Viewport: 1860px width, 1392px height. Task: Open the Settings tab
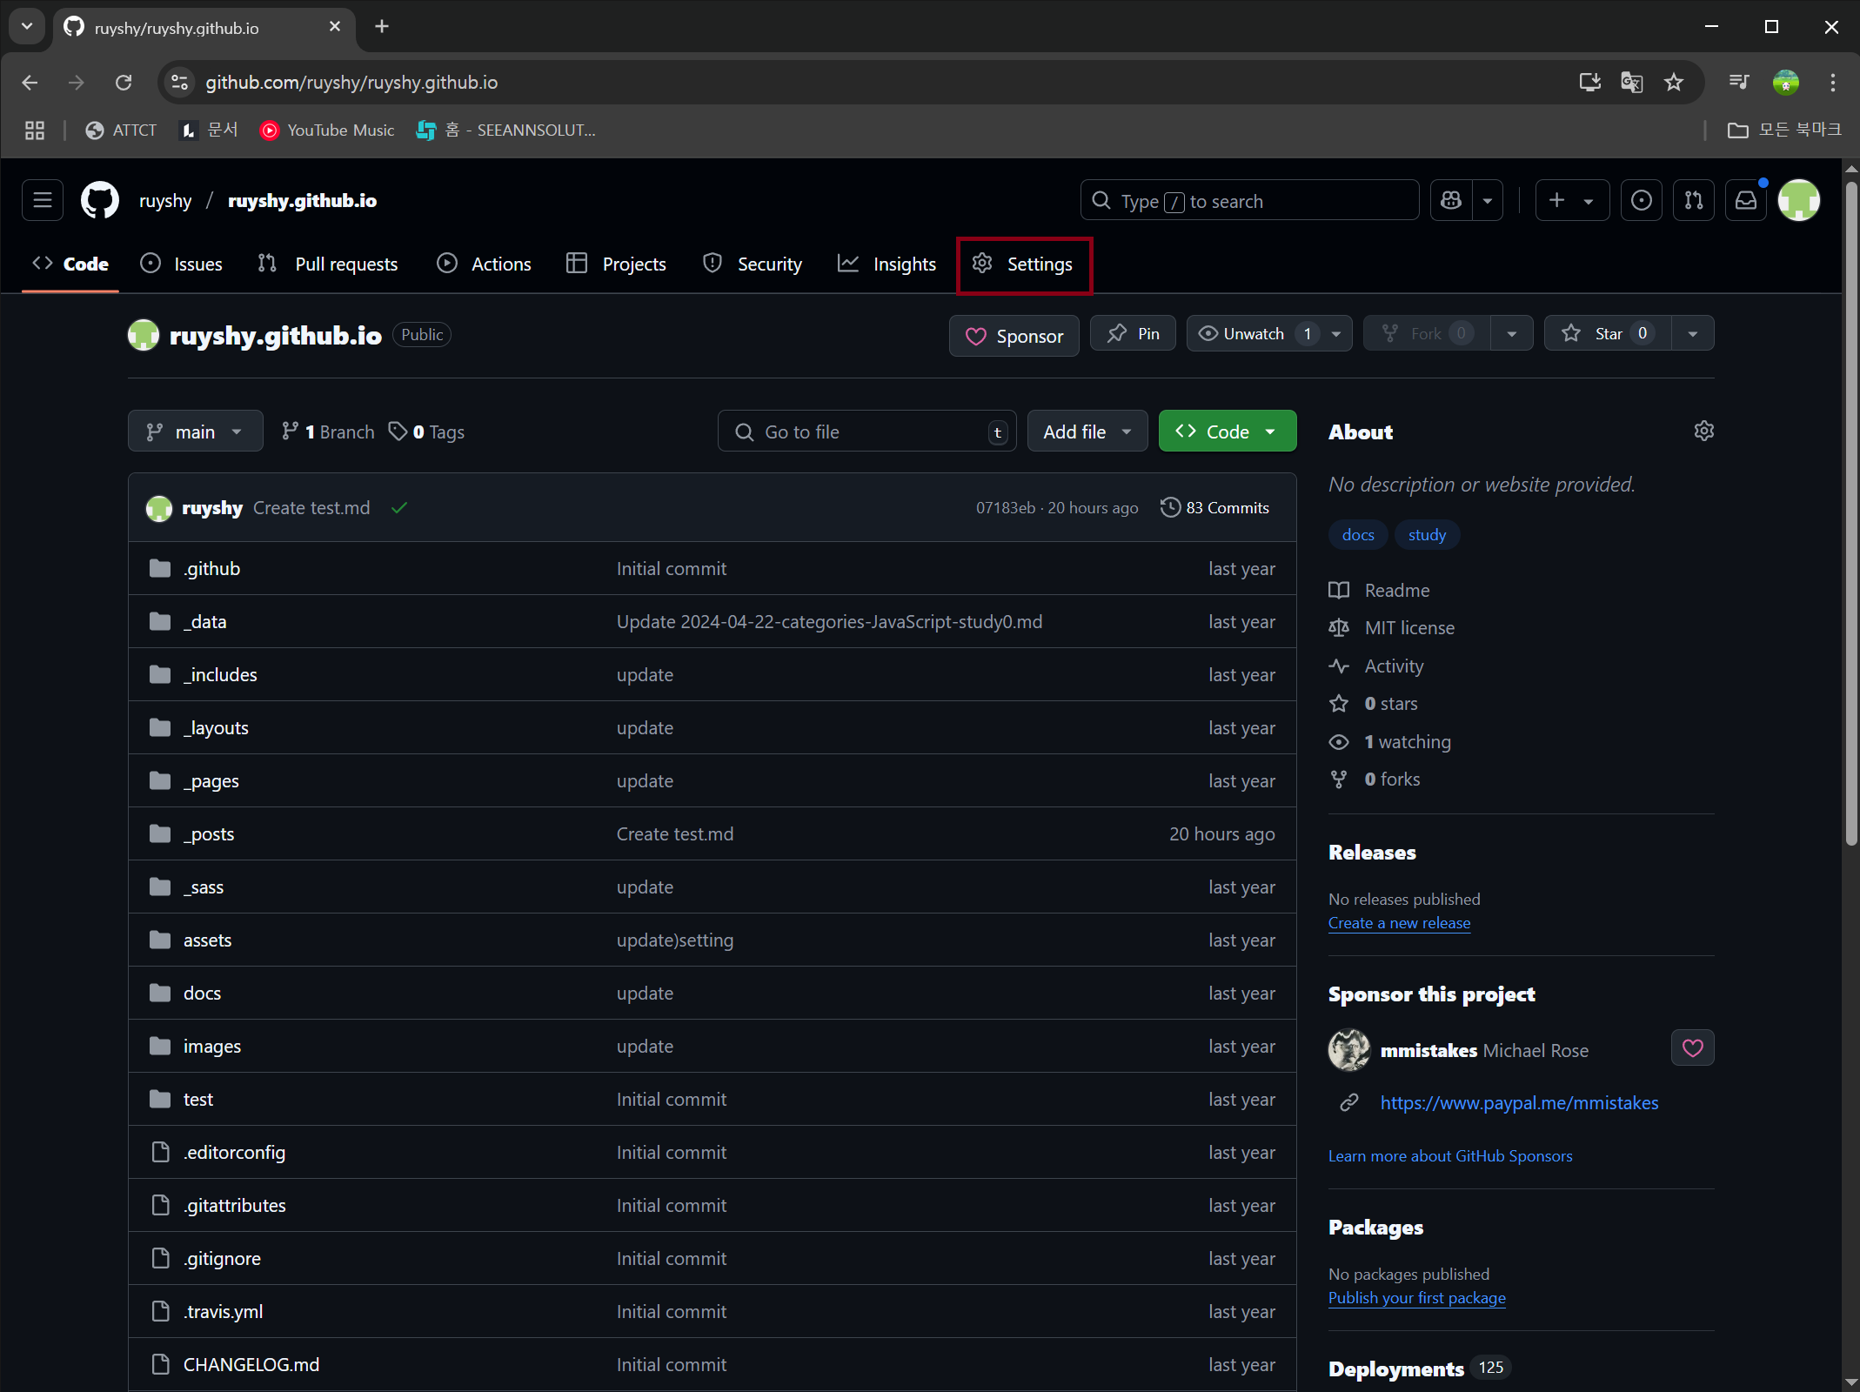click(1024, 264)
